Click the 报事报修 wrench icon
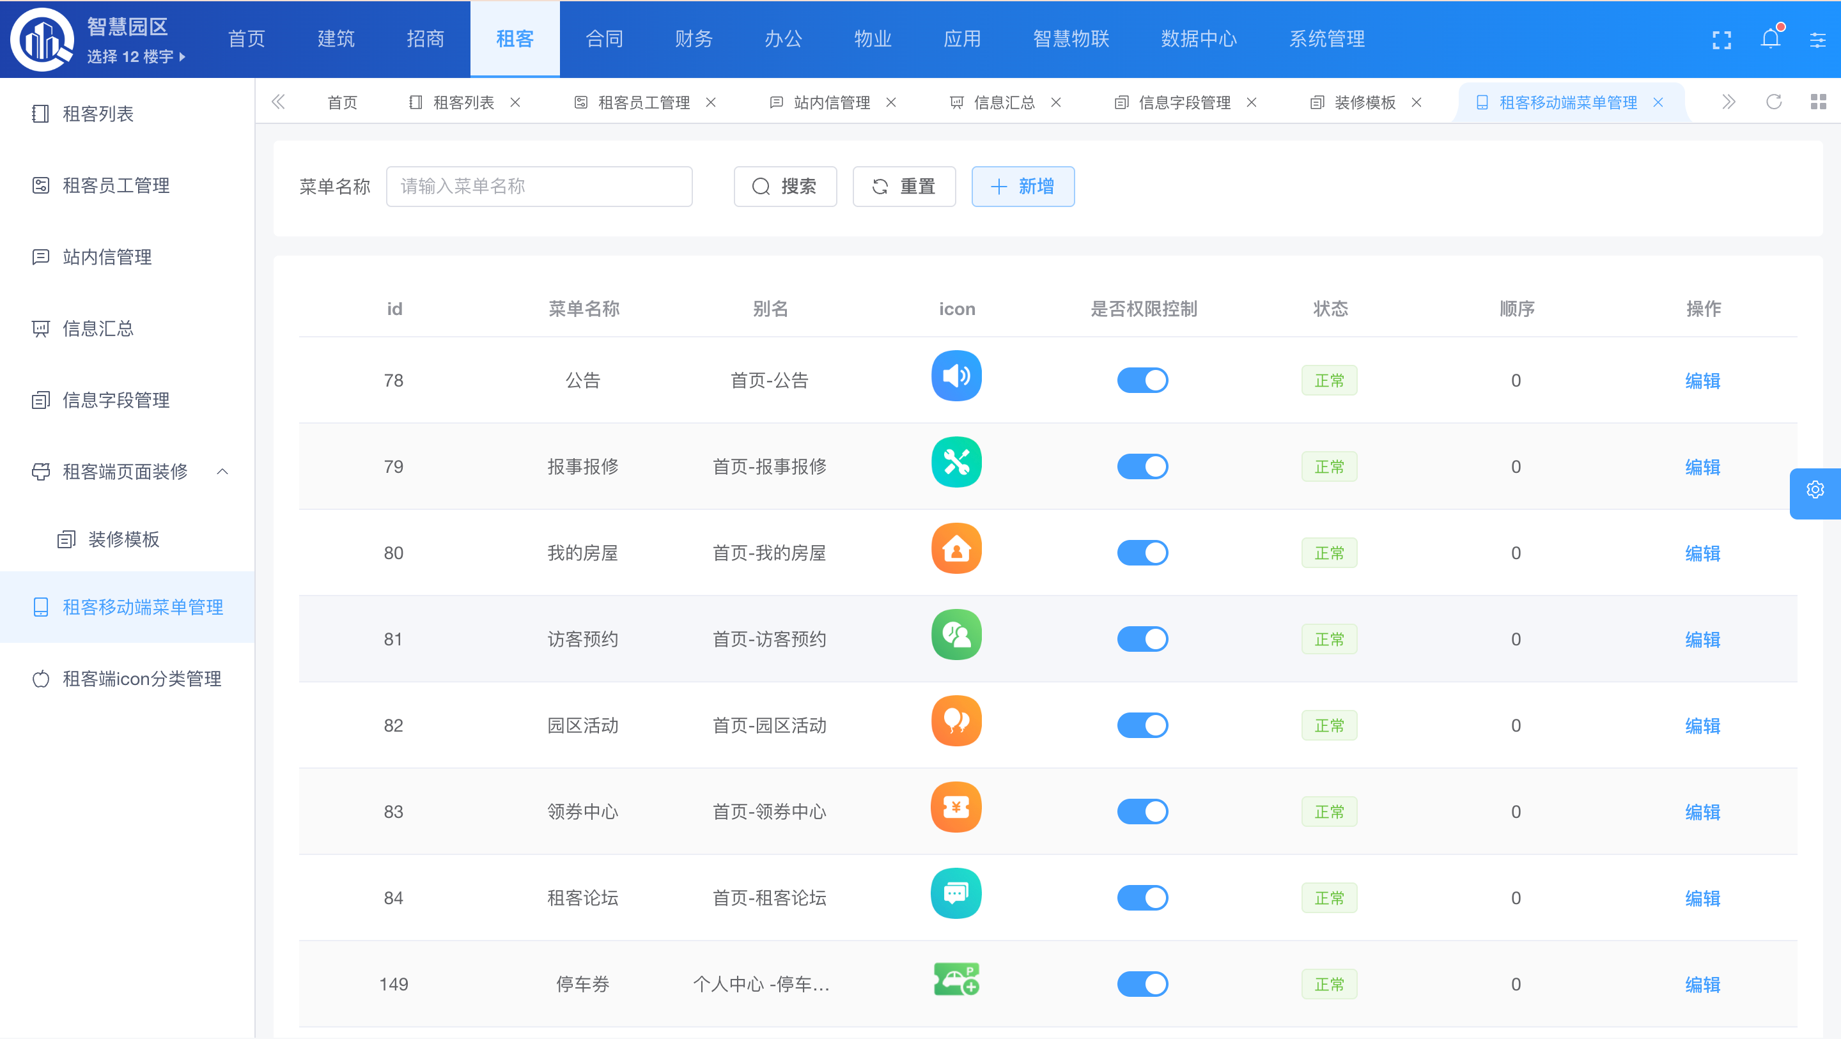This screenshot has height=1039, width=1841. (956, 463)
